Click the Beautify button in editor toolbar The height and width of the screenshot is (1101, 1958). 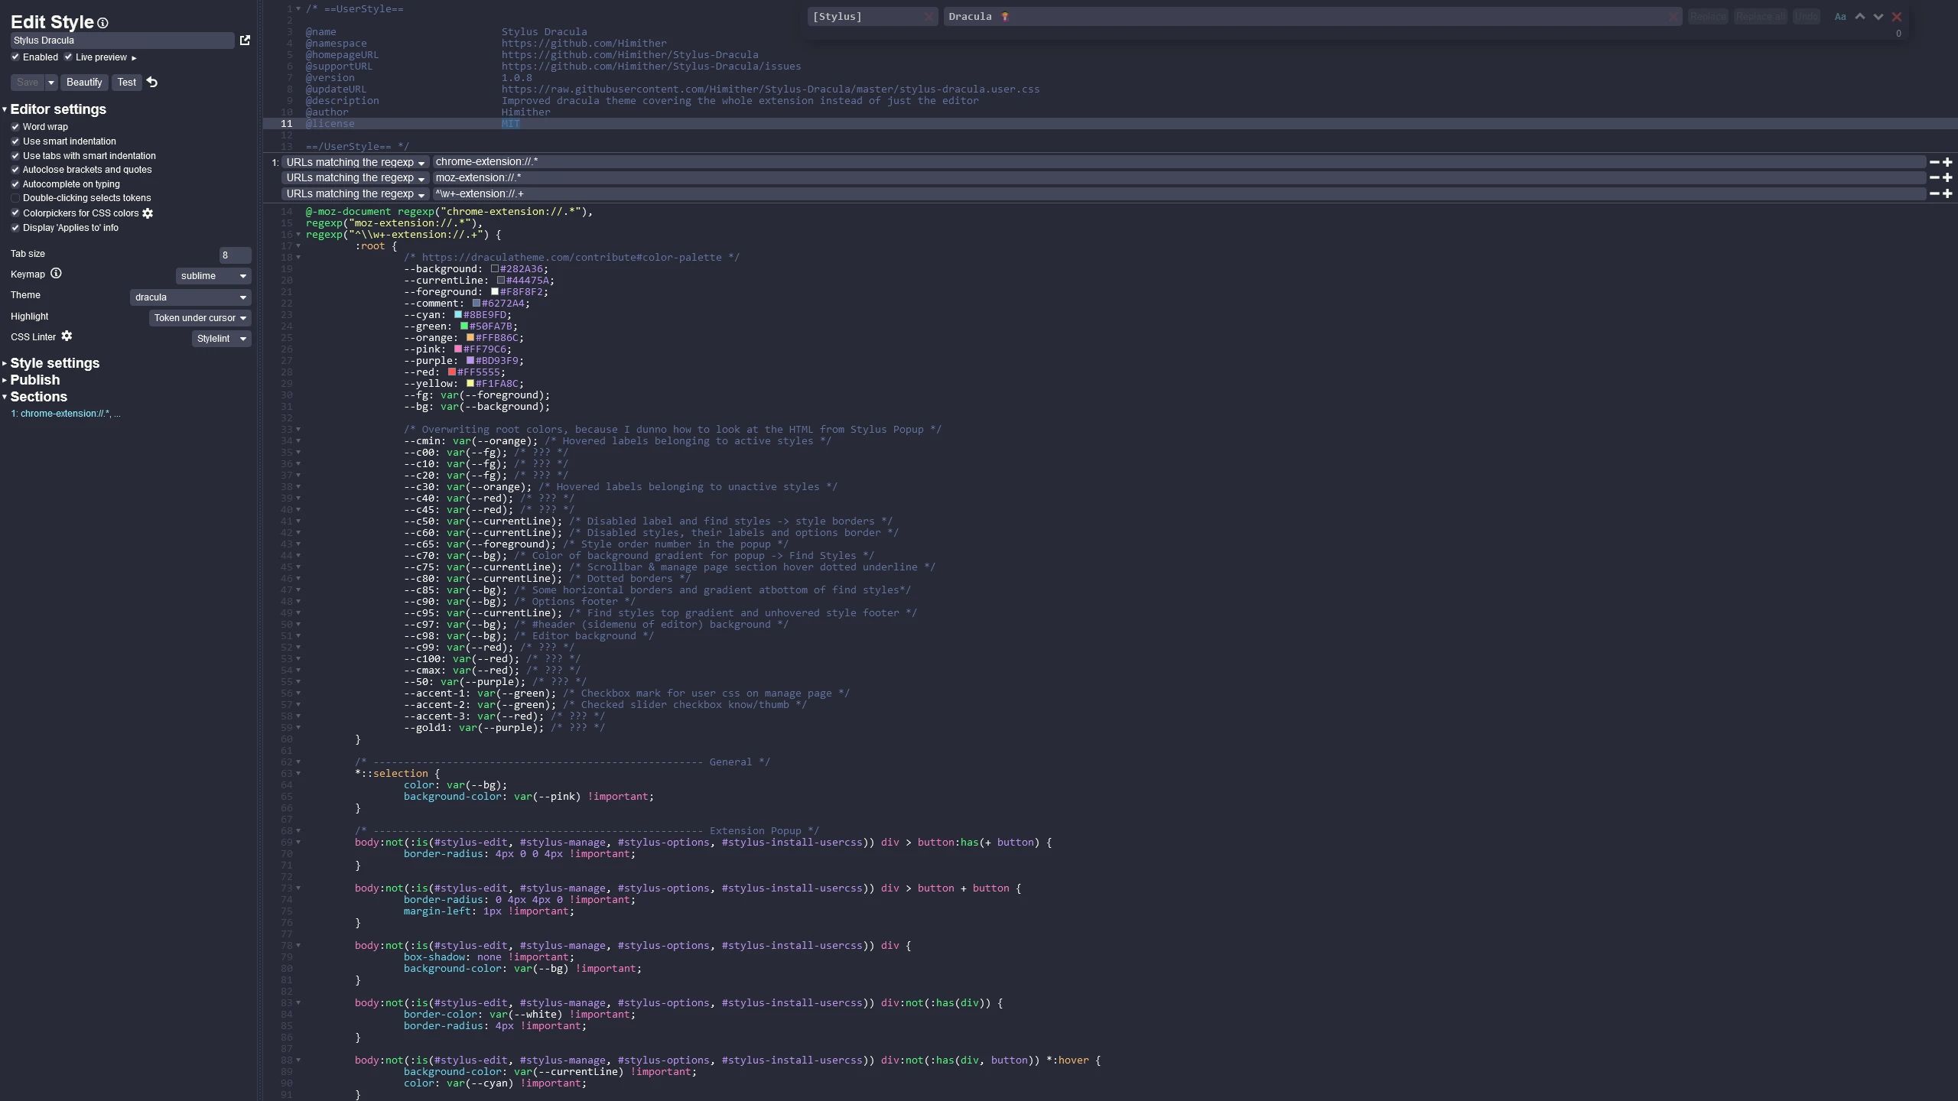(85, 82)
